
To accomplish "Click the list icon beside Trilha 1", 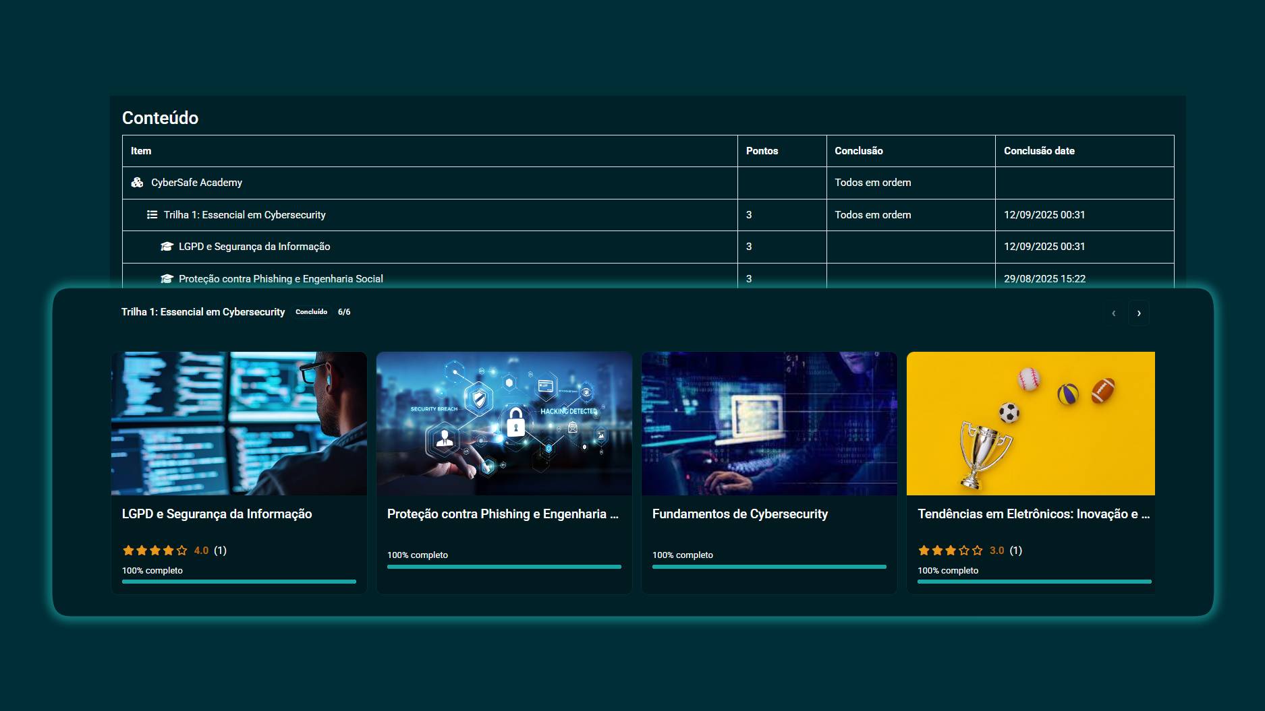I will (152, 215).
